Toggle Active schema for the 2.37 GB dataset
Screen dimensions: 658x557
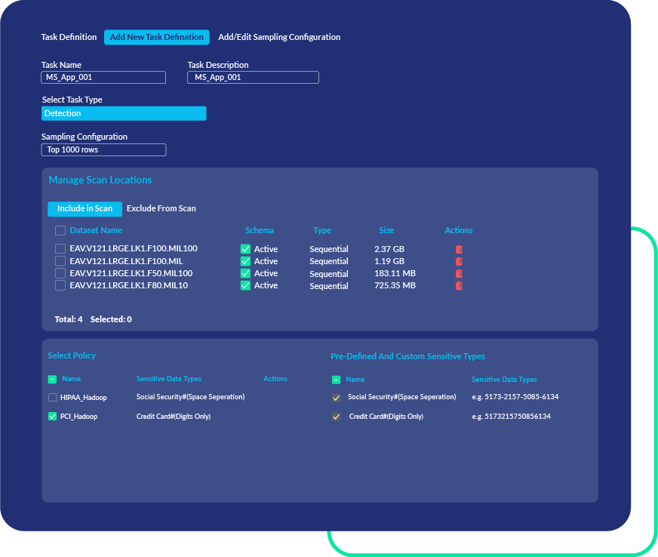pyautogui.click(x=245, y=249)
